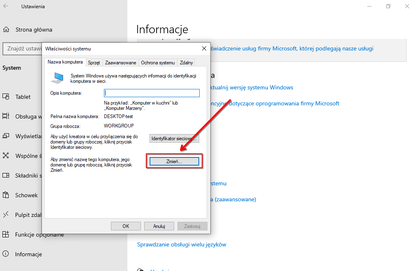Open the Sprawdzanie obsługi wielu języków link
Image resolution: width=410 pixels, height=271 pixels.
182,244
